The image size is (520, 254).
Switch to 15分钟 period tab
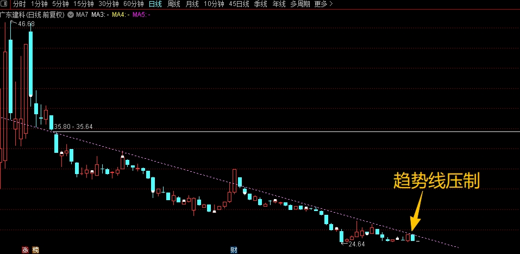coord(84,4)
